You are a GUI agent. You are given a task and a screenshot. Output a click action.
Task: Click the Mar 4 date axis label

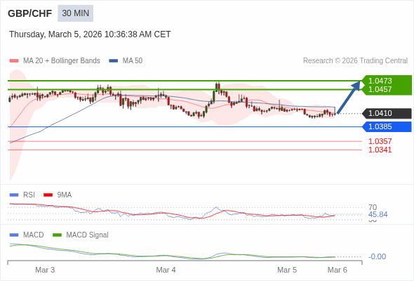(166, 270)
